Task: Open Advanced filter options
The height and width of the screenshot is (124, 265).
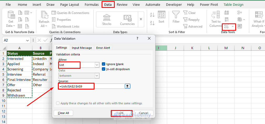Action: (193, 26)
